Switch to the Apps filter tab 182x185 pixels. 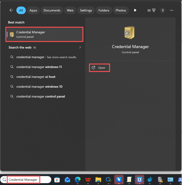pyautogui.click(x=33, y=11)
